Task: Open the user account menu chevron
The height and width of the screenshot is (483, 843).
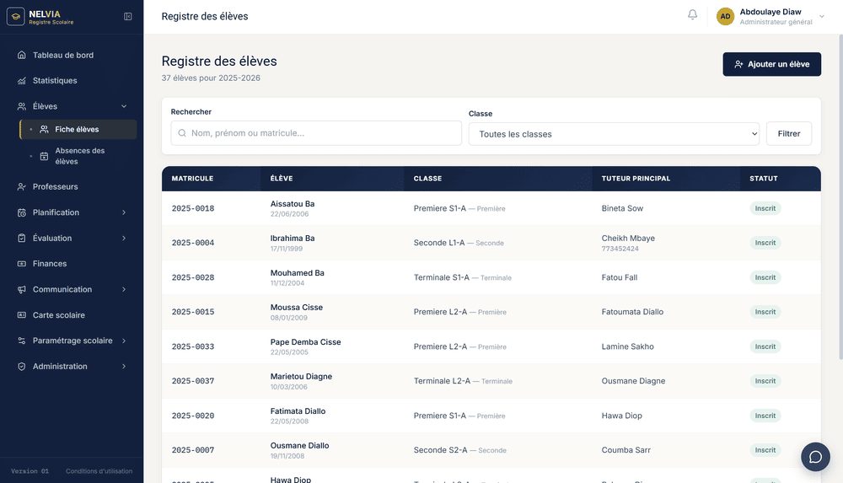Action: click(821, 17)
